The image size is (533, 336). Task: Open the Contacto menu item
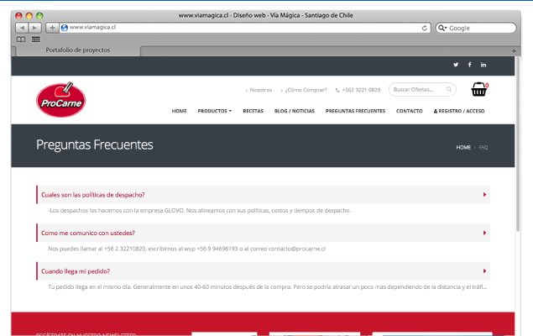point(409,111)
